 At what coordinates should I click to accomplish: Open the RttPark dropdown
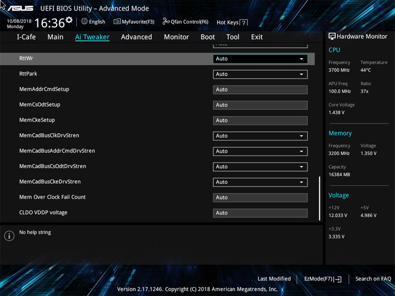(260, 74)
